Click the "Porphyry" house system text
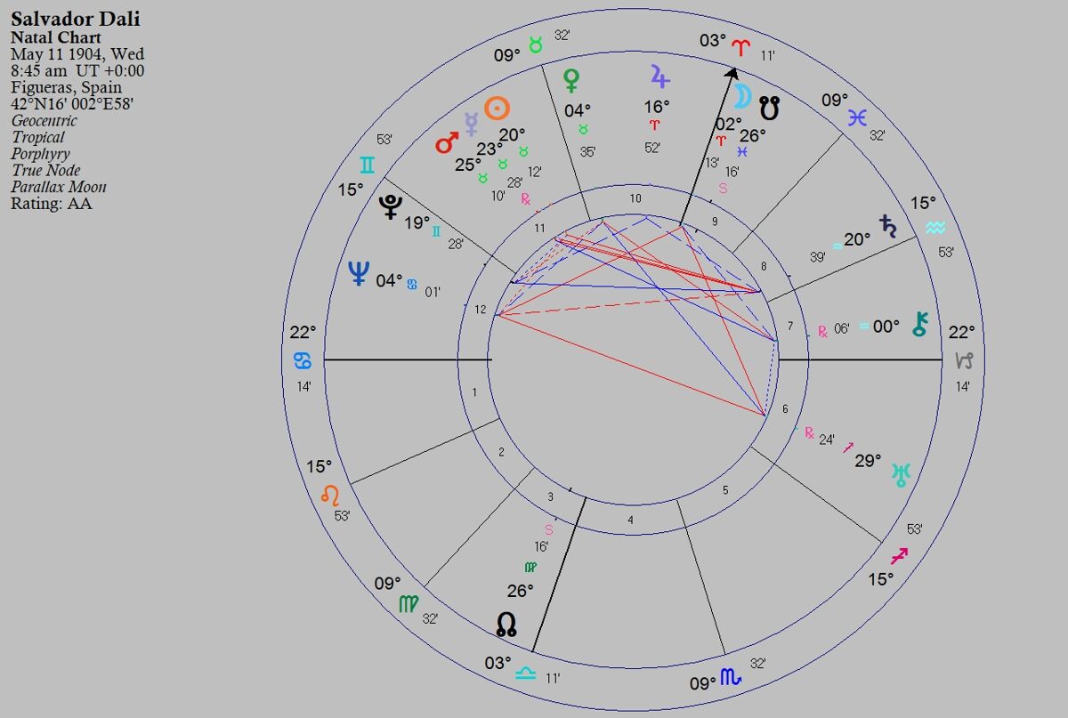1068x718 pixels. pyautogui.click(x=41, y=154)
